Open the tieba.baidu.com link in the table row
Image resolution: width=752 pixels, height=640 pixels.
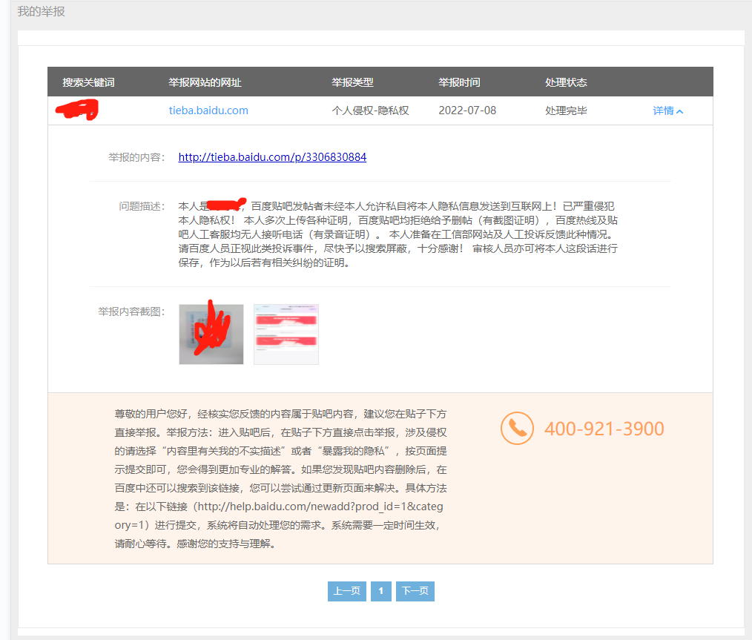coord(208,110)
